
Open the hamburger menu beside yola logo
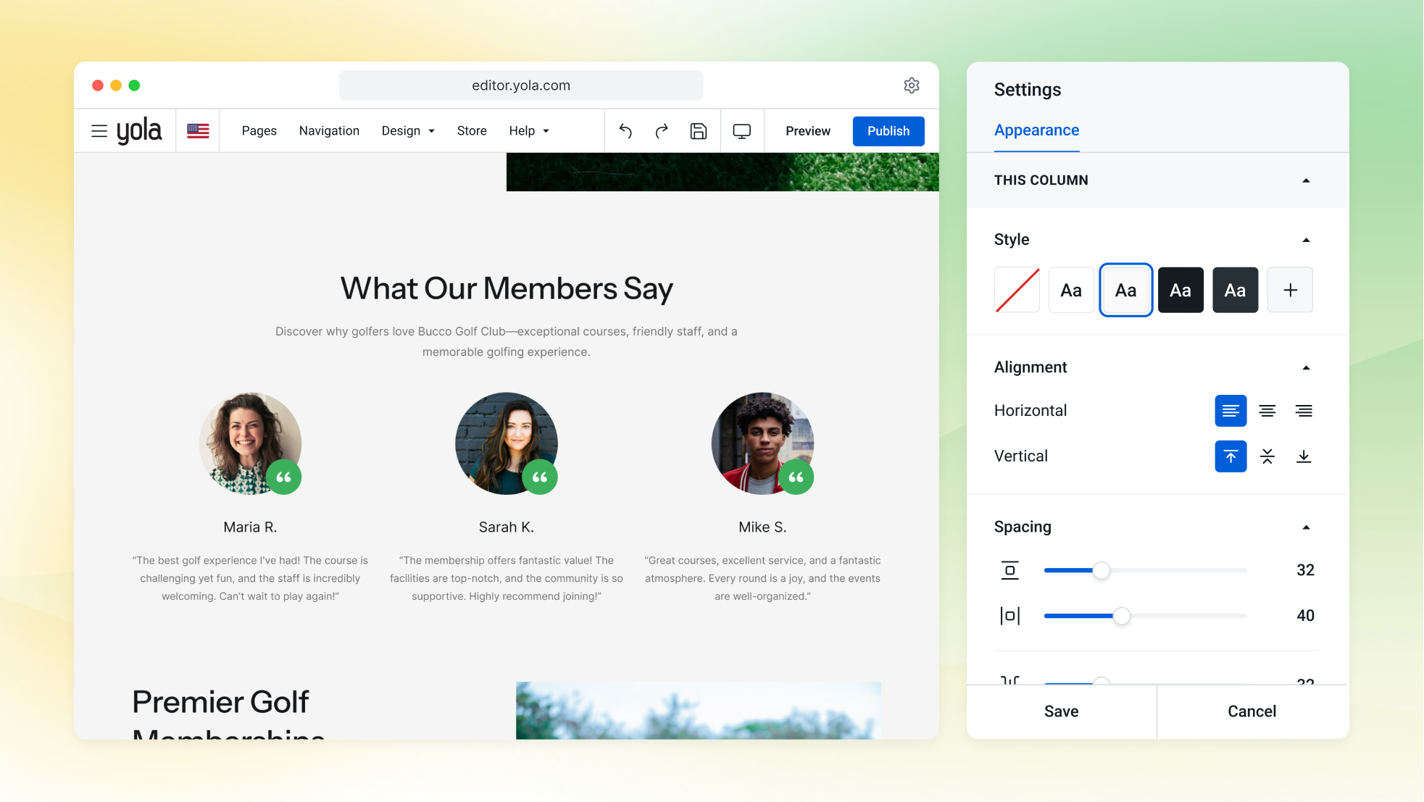pyautogui.click(x=99, y=131)
